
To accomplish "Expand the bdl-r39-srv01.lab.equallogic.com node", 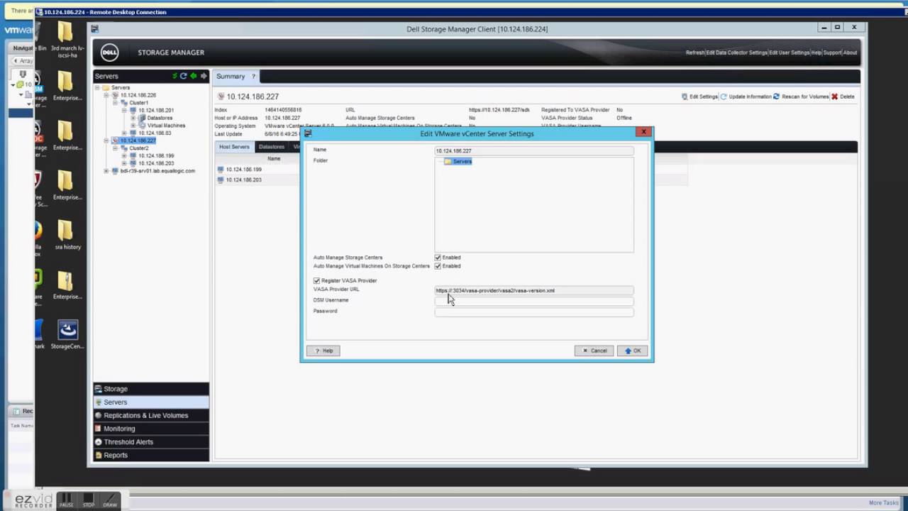I will [x=106, y=171].
